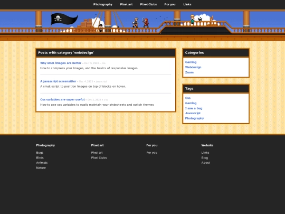Open post 'A javascript screensitter'
This screenshot has width=285, height=214.
tap(58, 81)
